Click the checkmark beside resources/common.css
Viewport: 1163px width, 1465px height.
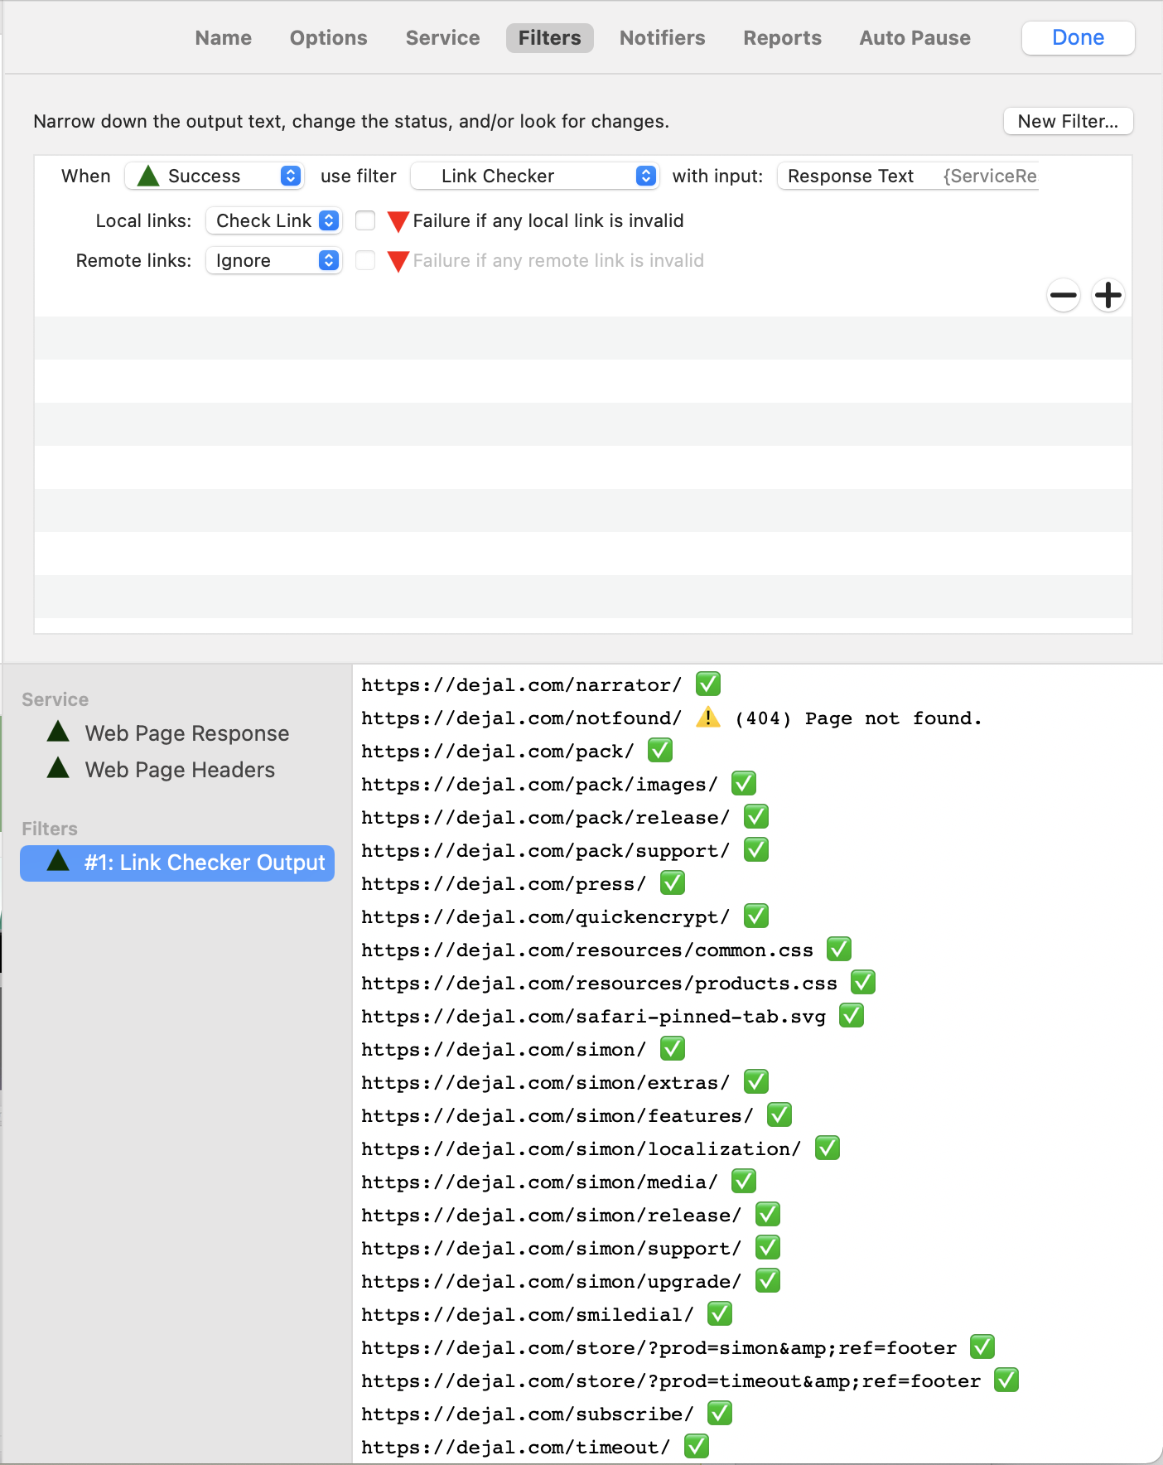tap(839, 950)
